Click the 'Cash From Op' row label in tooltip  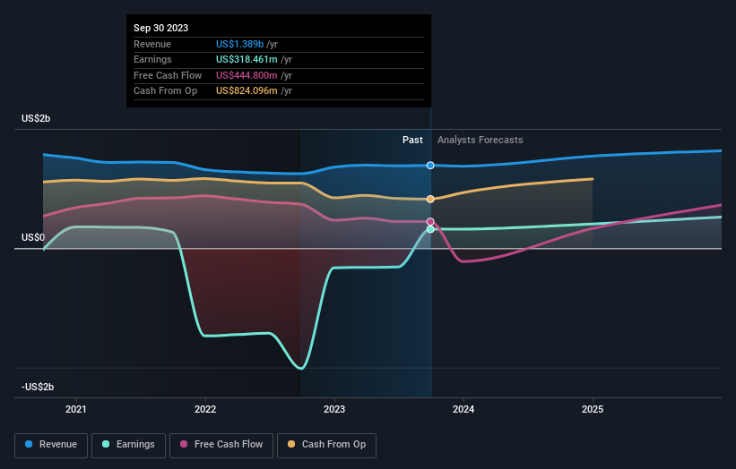click(165, 91)
